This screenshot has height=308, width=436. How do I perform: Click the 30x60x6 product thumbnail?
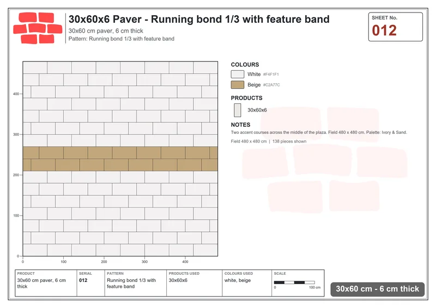[x=238, y=110]
